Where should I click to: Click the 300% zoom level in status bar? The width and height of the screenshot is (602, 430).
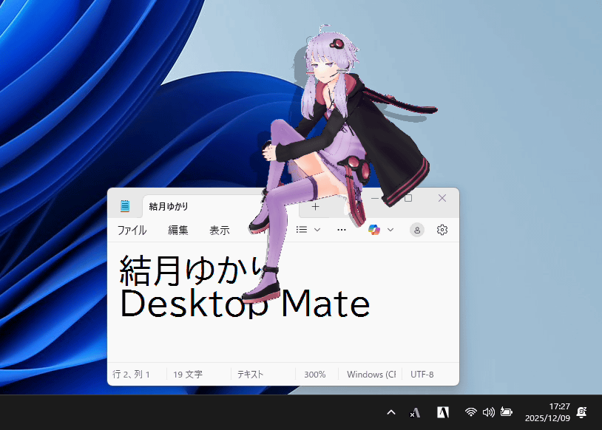(315, 375)
